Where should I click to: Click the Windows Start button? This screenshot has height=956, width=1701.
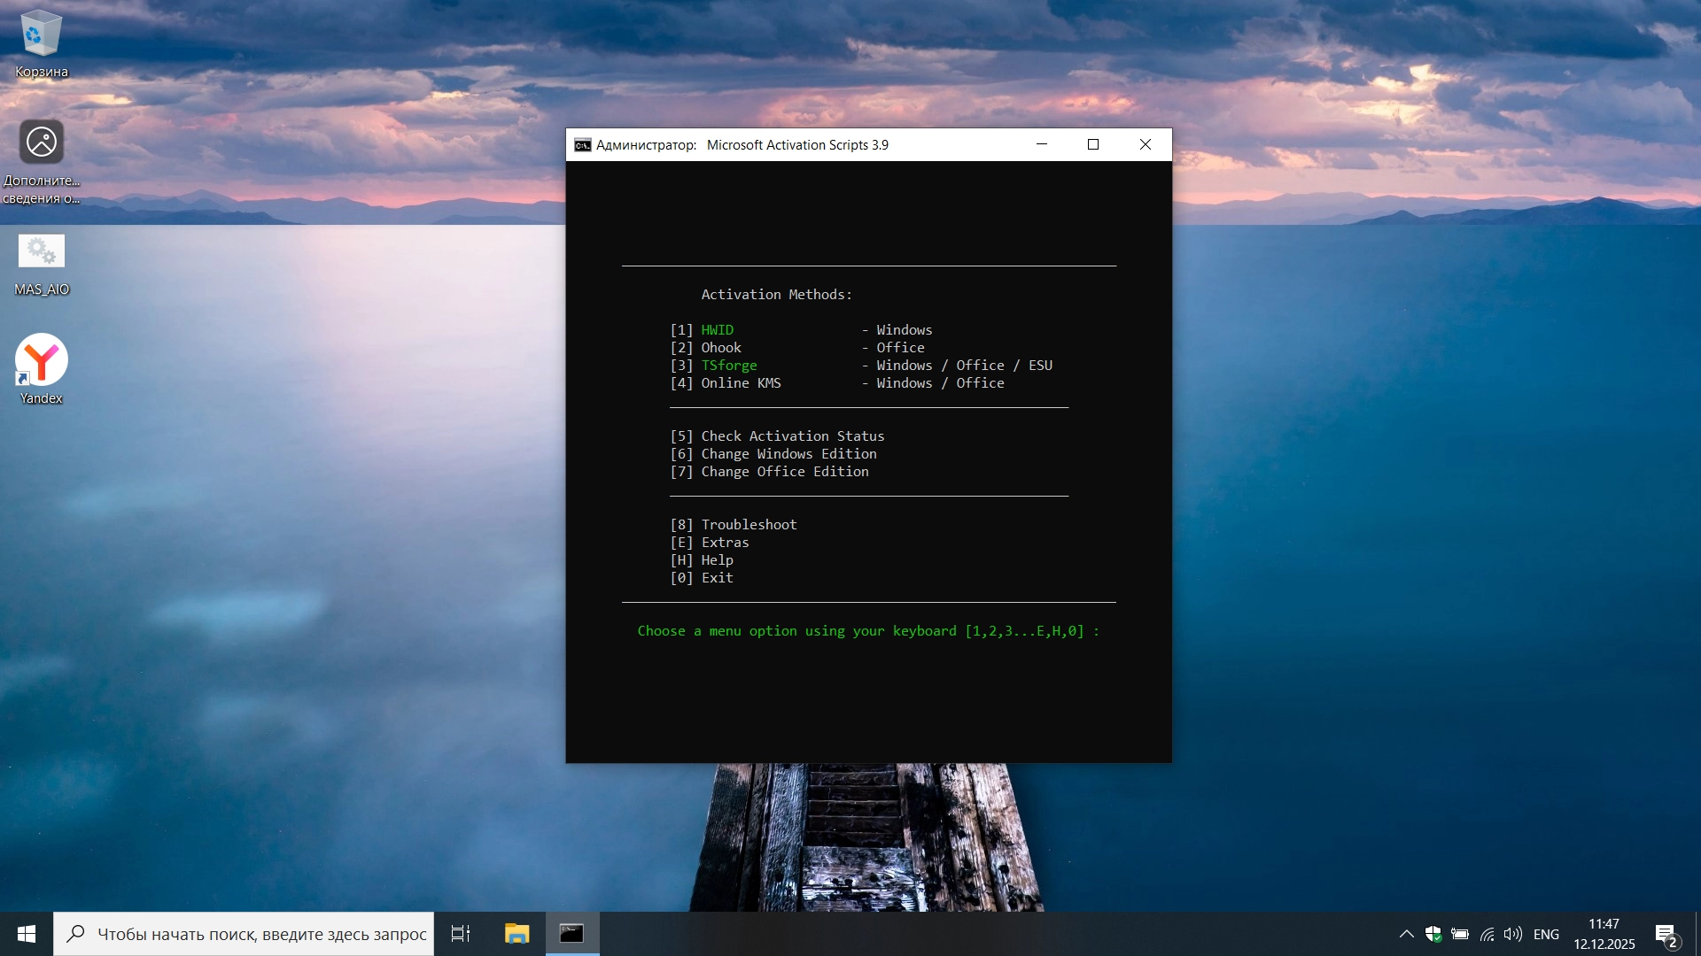click(27, 934)
